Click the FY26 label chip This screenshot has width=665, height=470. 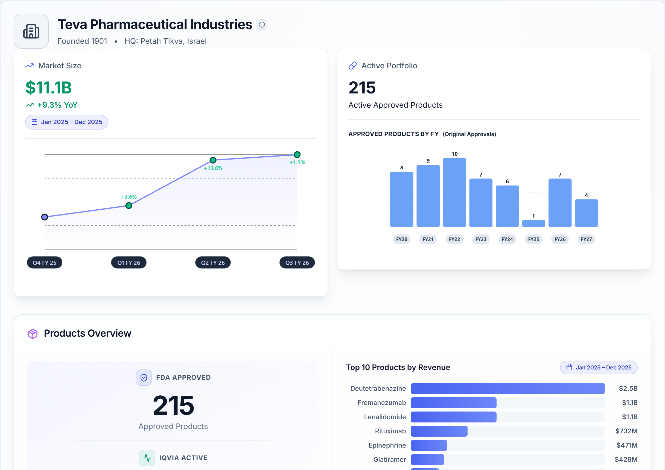click(560, 239)
